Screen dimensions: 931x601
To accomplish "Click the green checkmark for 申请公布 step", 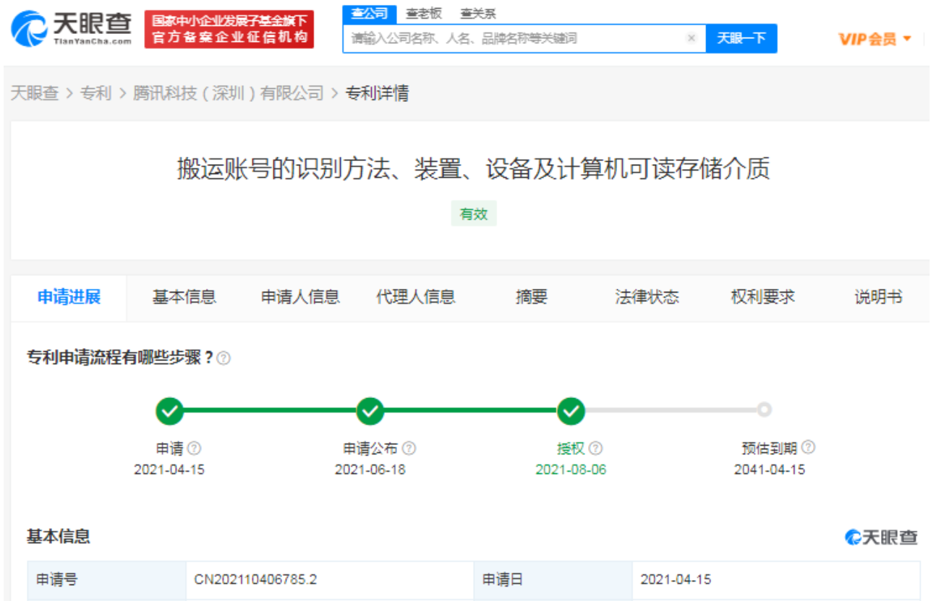I will click(370, 411).
